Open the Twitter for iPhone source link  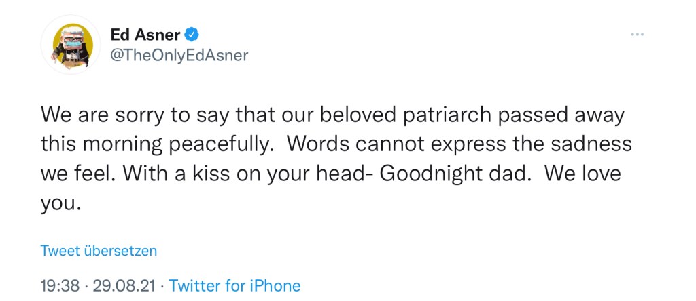pyautogui.click(x=234, y=285)
